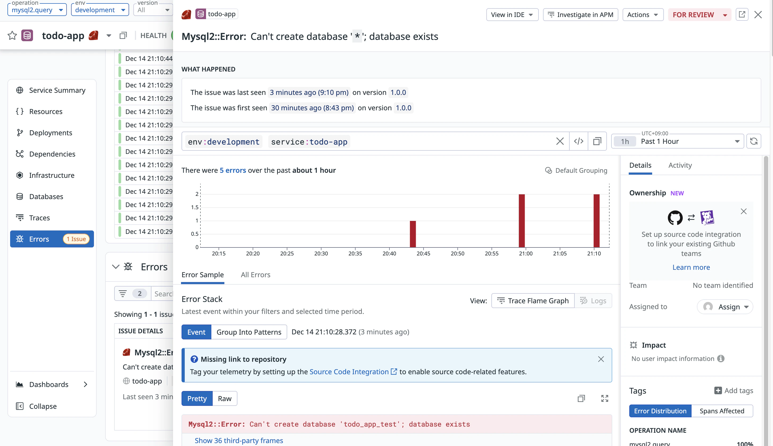
Task: Refresh the Past 1 Hour timeframe
Action: pos(753,141)
